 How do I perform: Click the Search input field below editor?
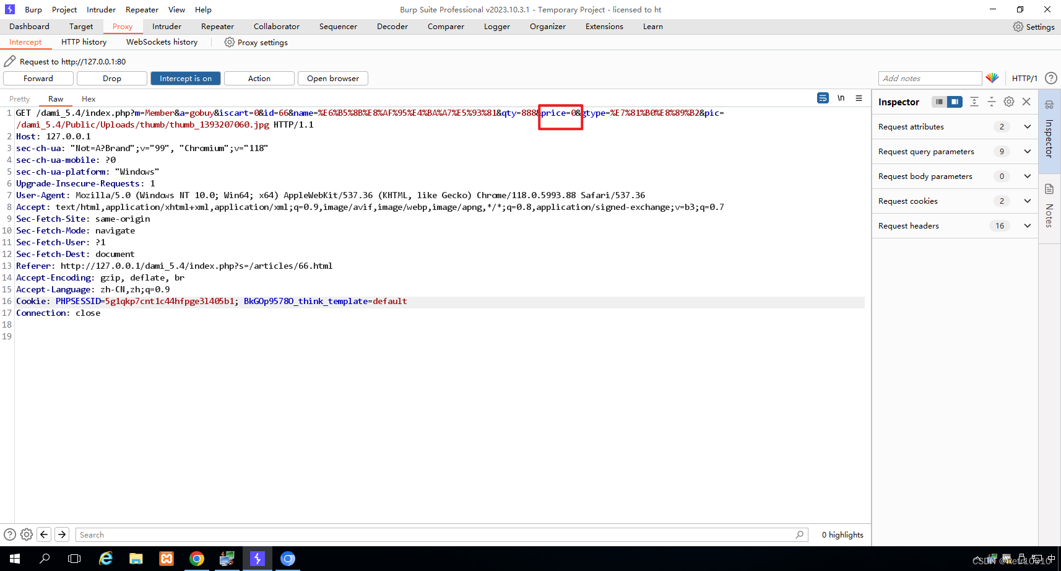pyautogui.click(x=441, y=534)
